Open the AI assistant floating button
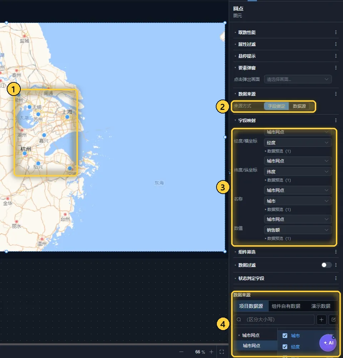 328,343
